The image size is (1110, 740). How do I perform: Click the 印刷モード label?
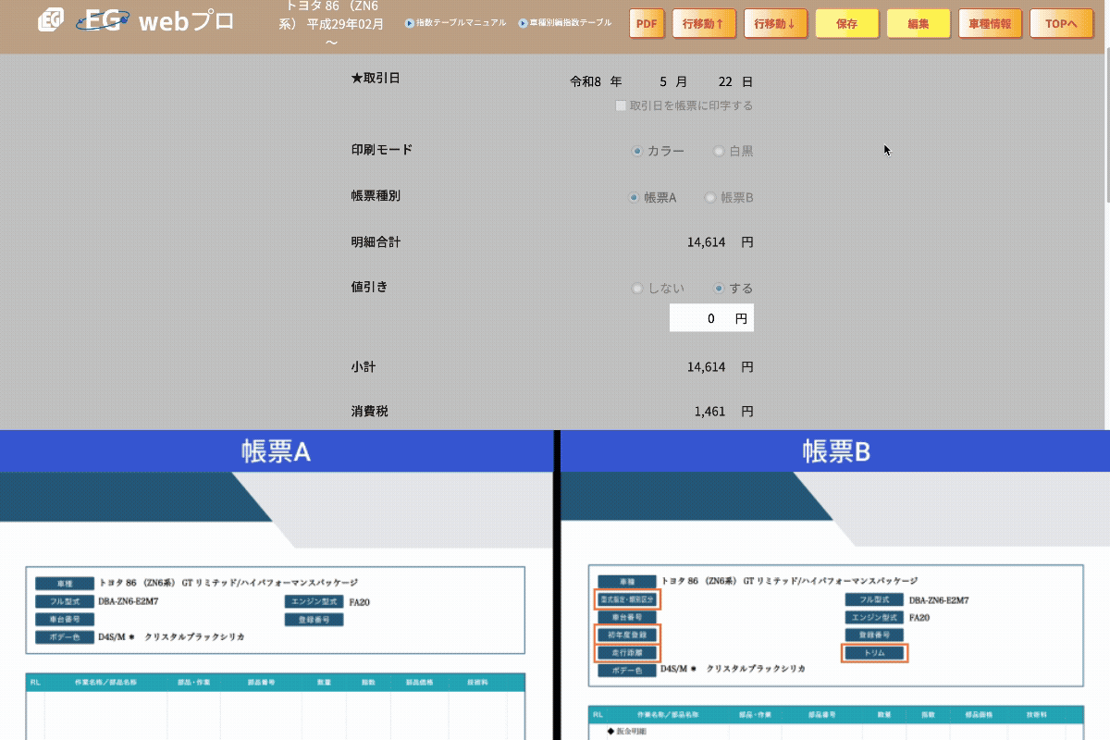click(x=382, y=149)
